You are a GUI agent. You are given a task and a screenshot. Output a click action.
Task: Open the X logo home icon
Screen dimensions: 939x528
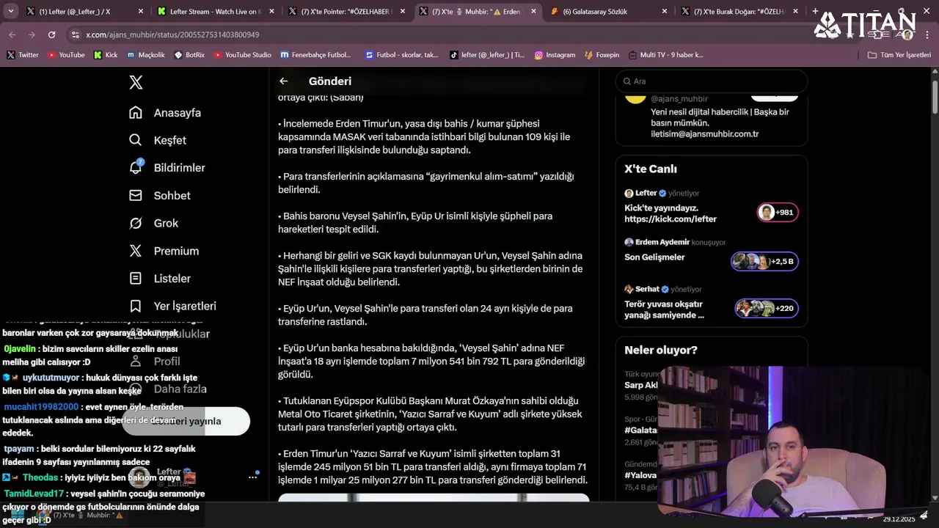(x=136, y=82)
